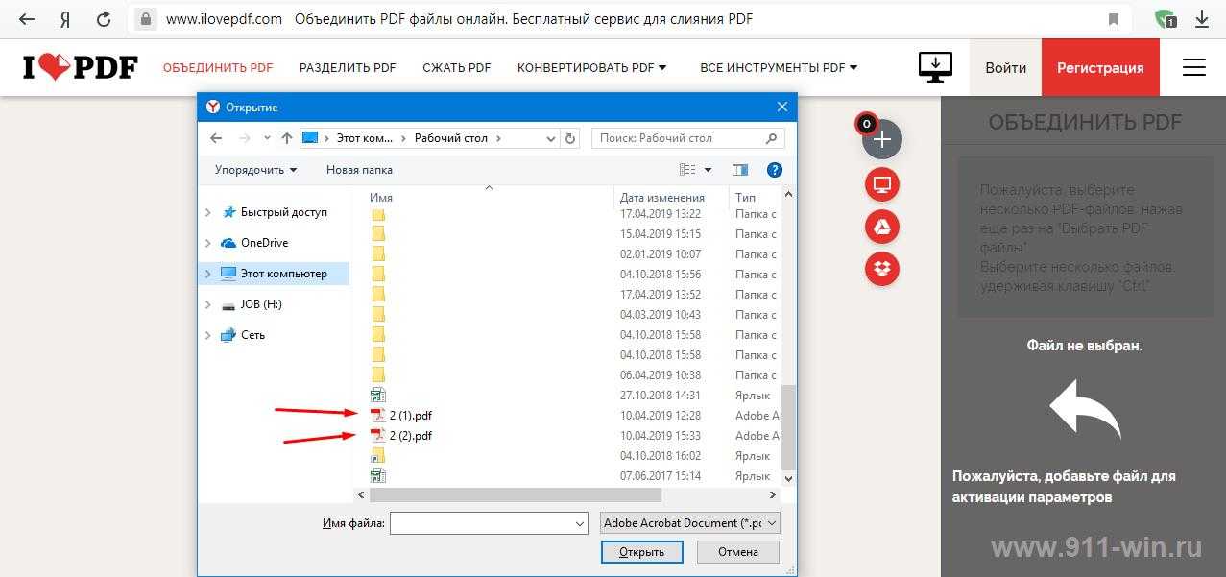Open Adobe Acrobat Document file type filter
Viewport: 1226px width, 577px height.
click(689, 523)
